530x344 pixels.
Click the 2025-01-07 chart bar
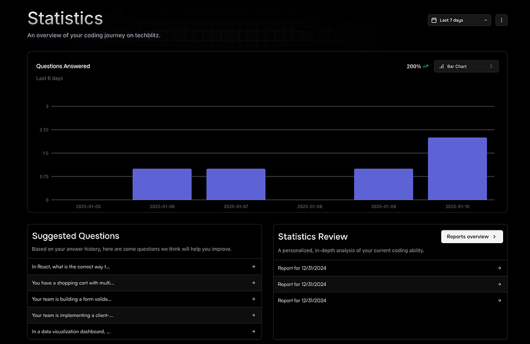coord(236,184)
